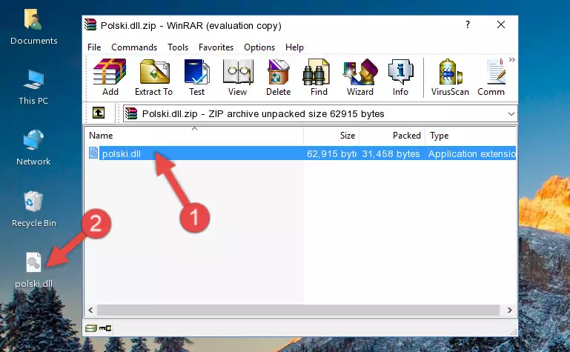Select the Network desktop icon
Viewport: 570px width, 352px height.
click(x=33, y=148)
